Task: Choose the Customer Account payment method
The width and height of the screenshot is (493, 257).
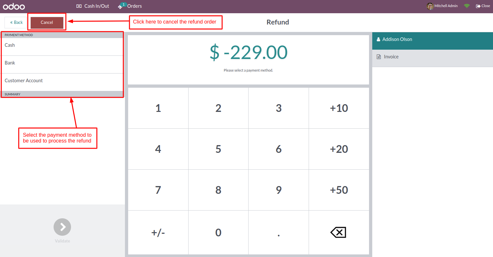Action: [62, 82]
